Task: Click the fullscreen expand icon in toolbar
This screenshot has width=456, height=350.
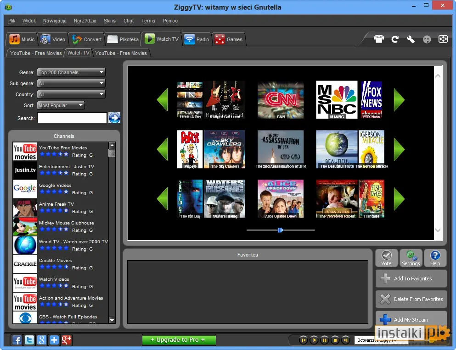Action: coord(443,39)
